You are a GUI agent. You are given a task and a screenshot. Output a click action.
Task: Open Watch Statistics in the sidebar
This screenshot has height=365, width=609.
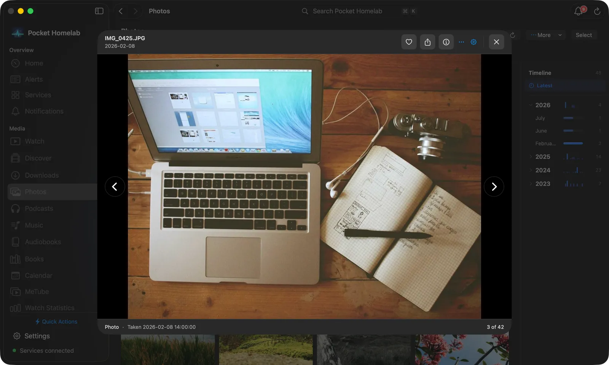53,308
